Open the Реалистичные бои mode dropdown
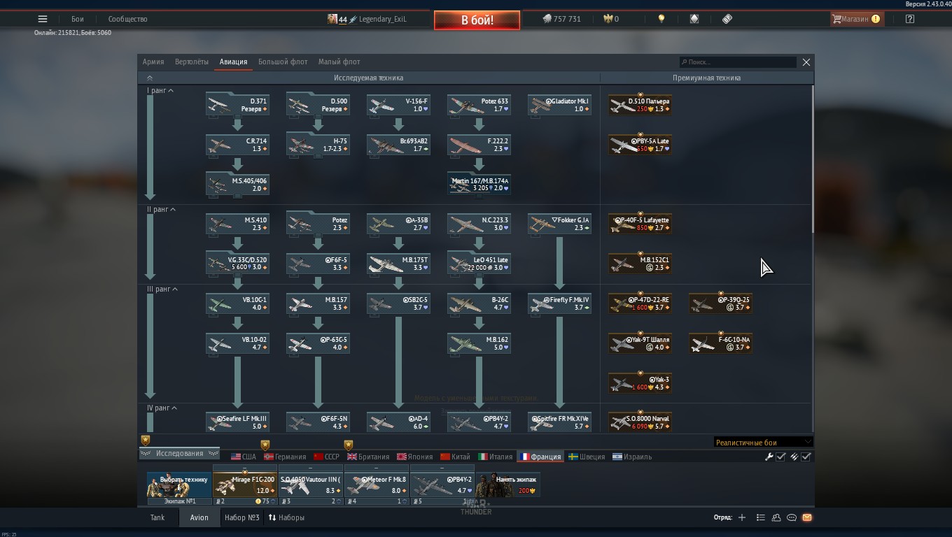The width and height of the screenshot is (952, 537). 763,442
